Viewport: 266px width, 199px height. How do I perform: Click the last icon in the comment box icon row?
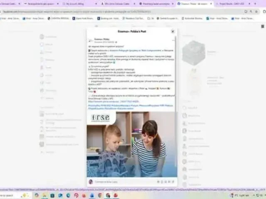pos(173,182)
